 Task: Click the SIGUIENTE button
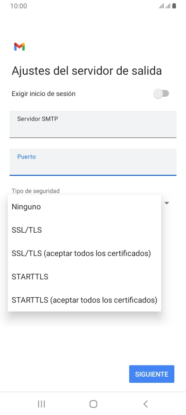152,374
